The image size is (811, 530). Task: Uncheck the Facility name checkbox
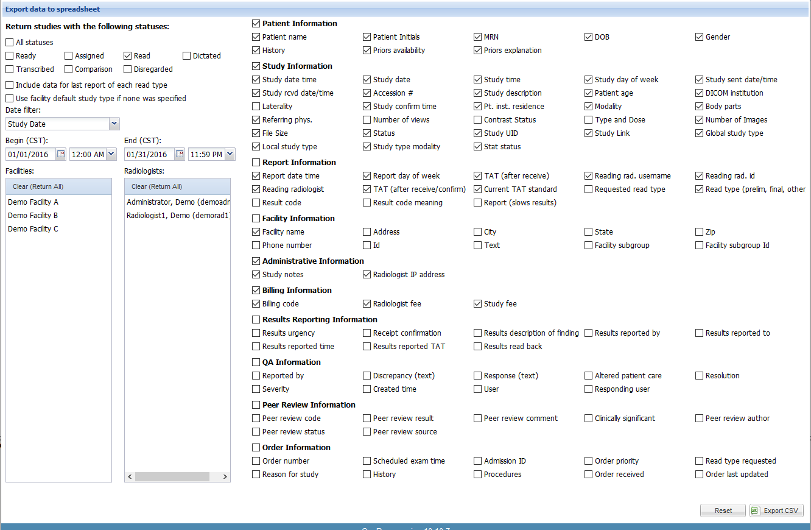click(256, 232)
